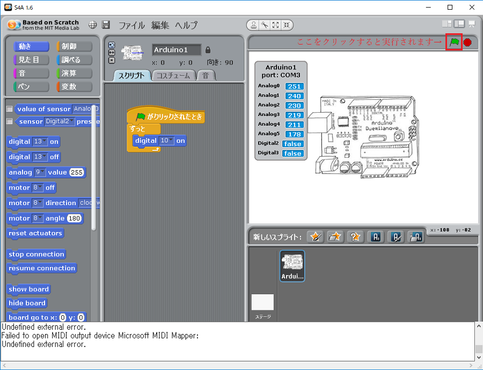Check the sensor Digital2 pressed checkbox
483x370 pixels.
tap(10, 121)
